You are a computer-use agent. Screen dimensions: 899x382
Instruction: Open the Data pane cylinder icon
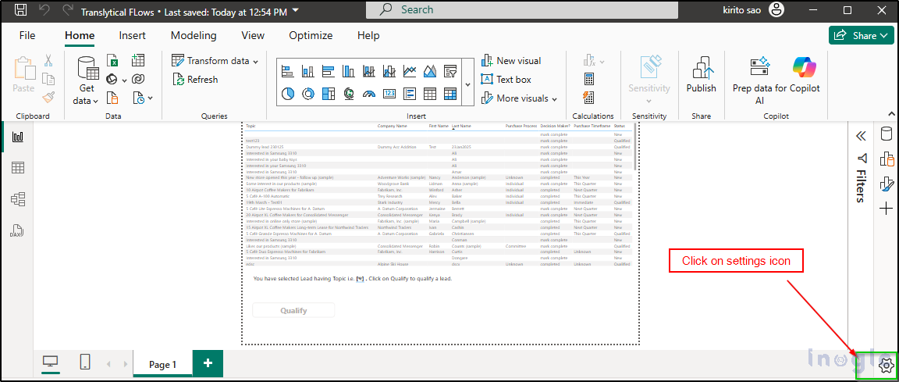(886, 134)
